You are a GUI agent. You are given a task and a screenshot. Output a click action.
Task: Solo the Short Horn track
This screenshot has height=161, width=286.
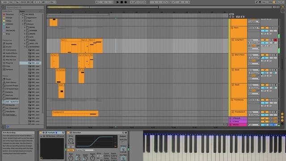tap(271, 55)
